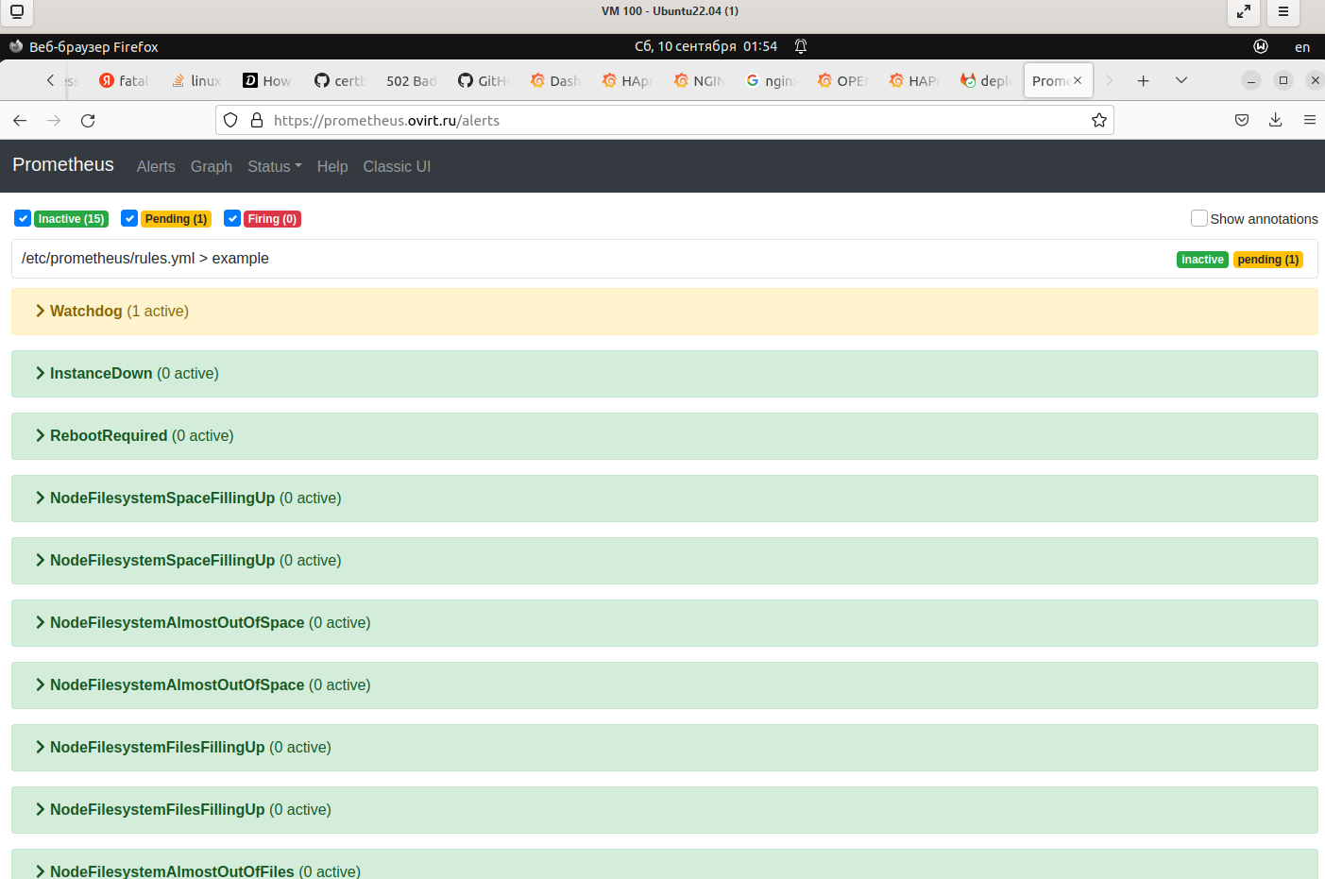The width and height of the screenshot is (1325, 879).
Task: Click the en keyboard layout indicator
Action: coord(1302,47)
